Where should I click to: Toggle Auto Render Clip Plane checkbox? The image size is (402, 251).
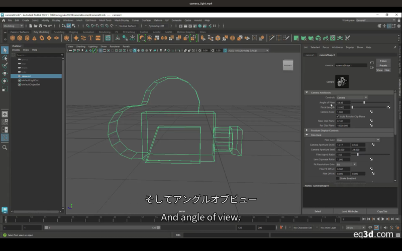coord(338,116)
